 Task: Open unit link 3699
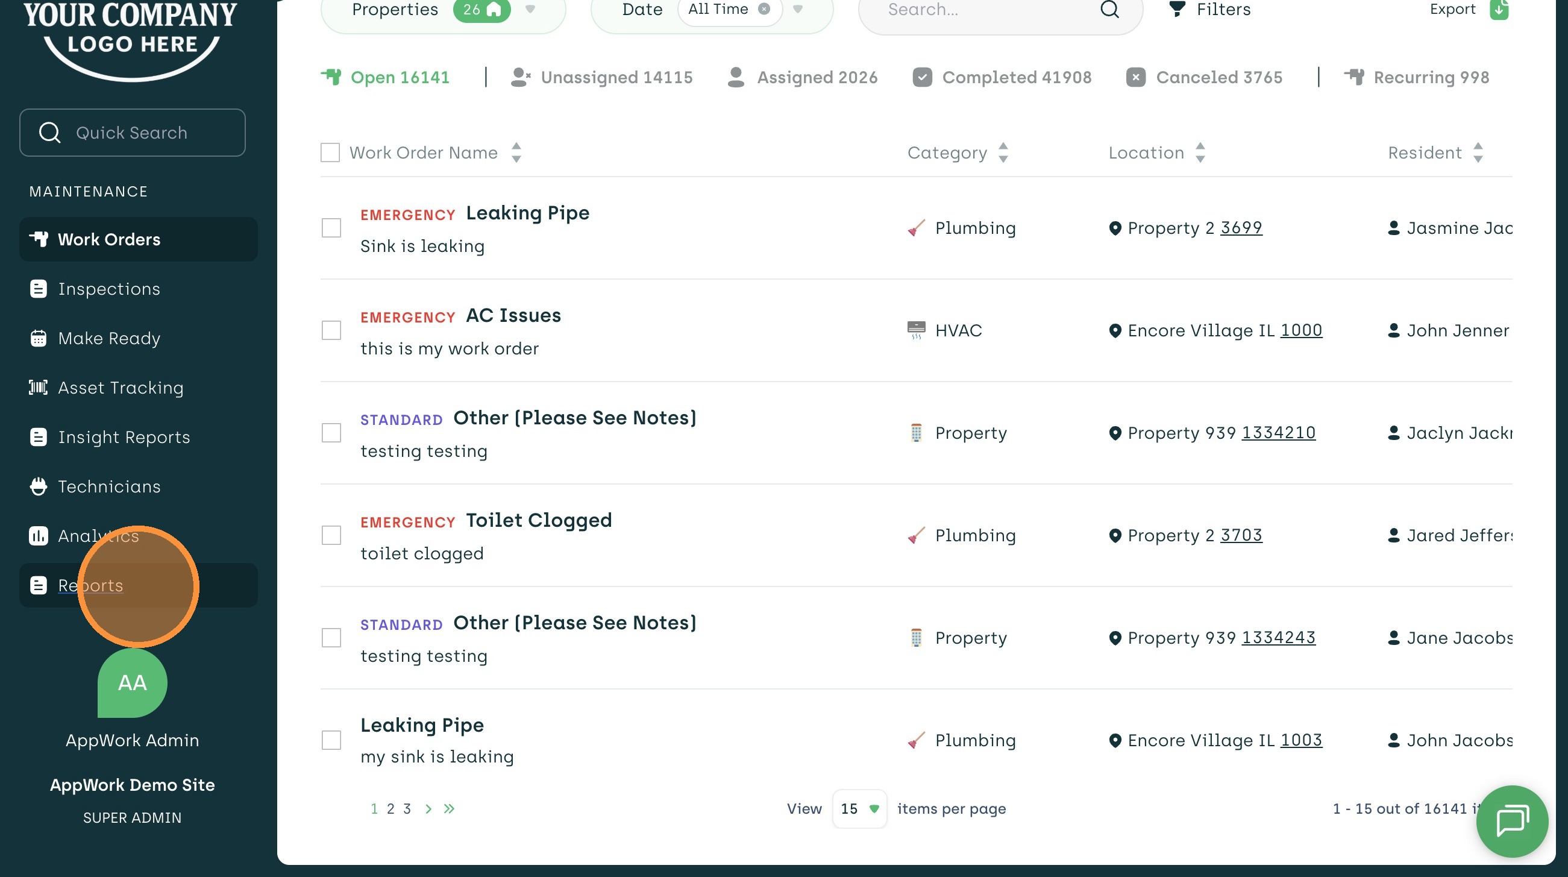tap(1241, 228)
